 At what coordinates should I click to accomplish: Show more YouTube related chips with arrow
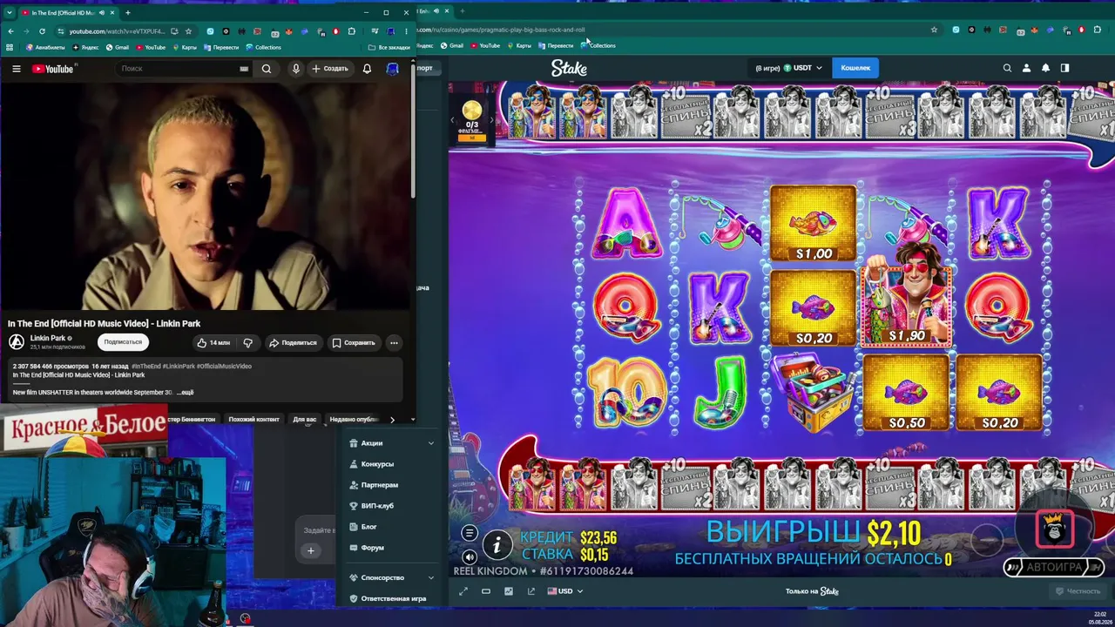click(x=392, y=420)
